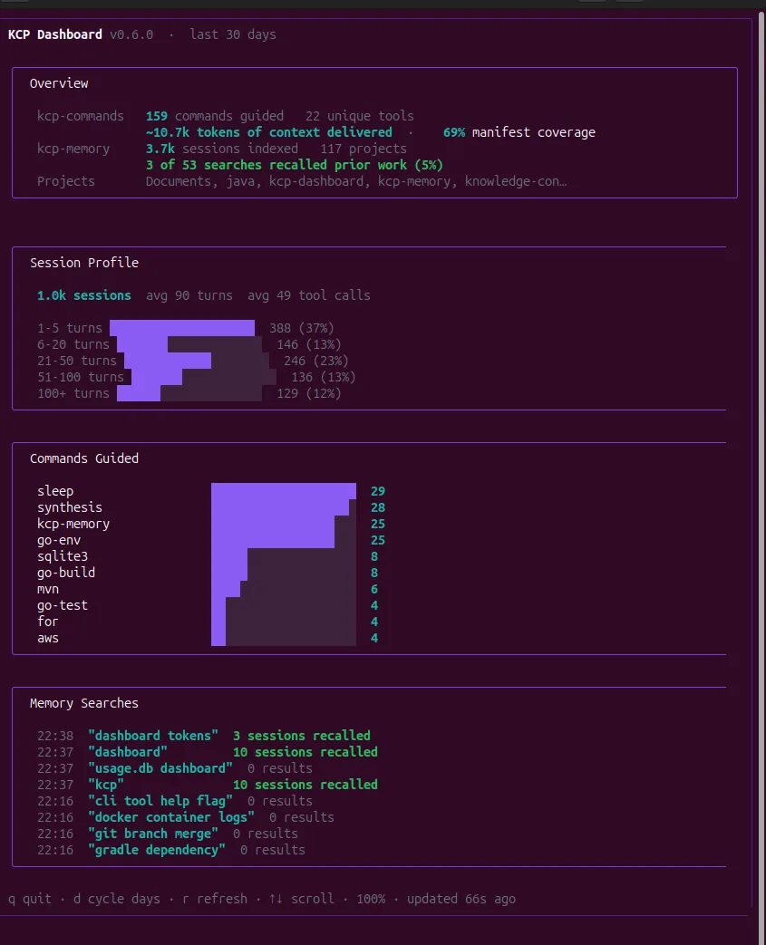Click the 'kcp-memory' command in Commands Guided
The width and height of the screenshot is (766, 945).
click(73, 524)
